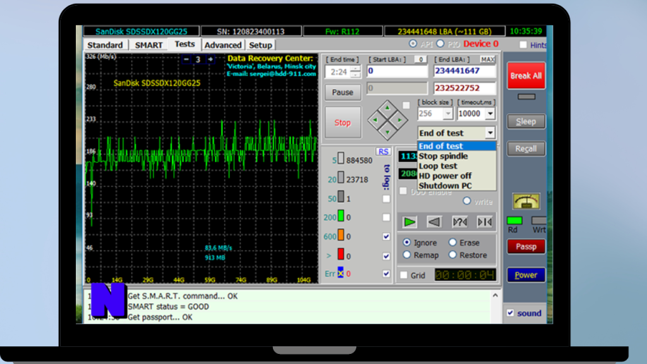The height and width of the screenshot is (364, 647).
Task: Click the Err X block icon
Action: pos(341,272)
